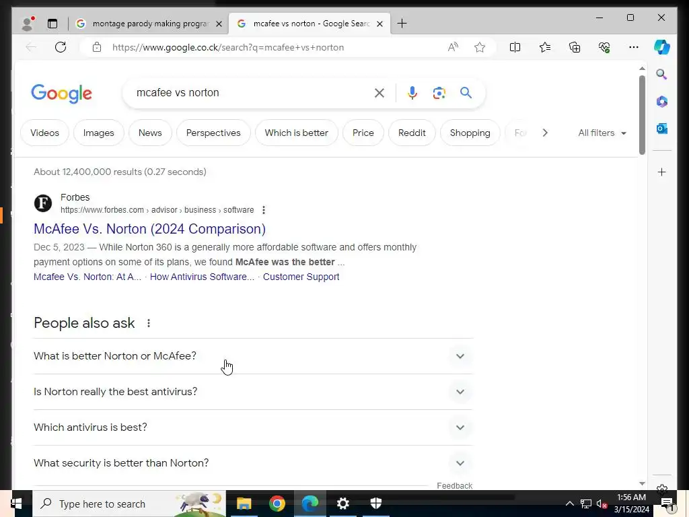Select the Price filter chip
This screenshot has height=517, width=689.
tap(363, 133)
